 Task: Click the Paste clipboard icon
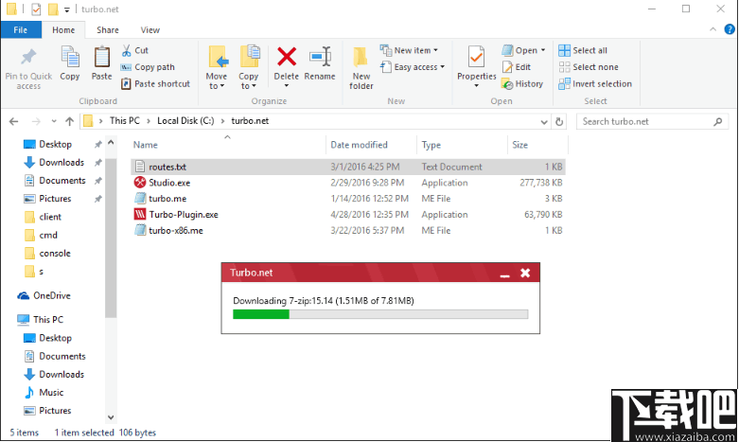pos(101,58)
